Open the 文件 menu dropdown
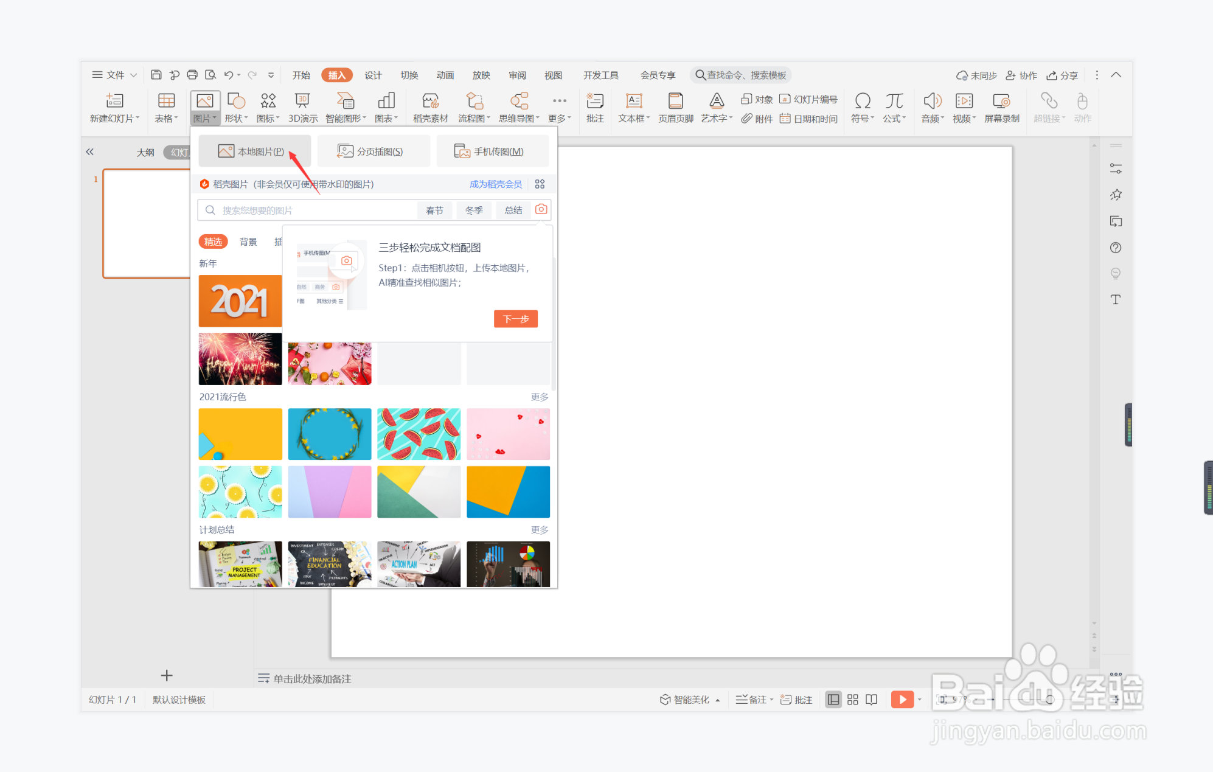The width and height of the screenshot is (1213, 772). point(114,75)
